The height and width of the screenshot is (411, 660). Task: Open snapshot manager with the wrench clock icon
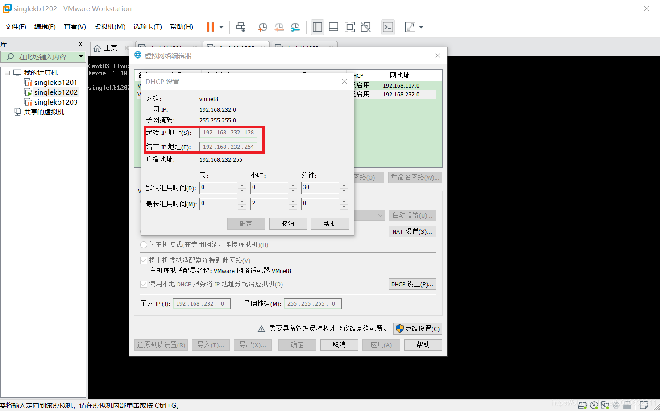click(x=295, y=27)
